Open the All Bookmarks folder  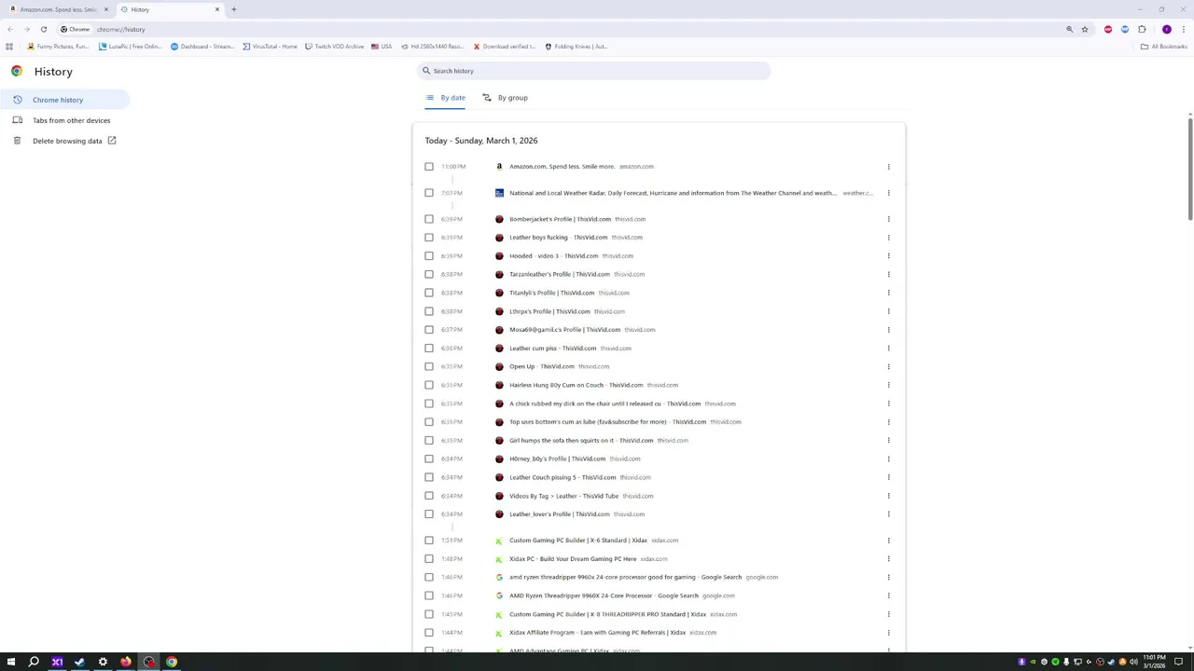pyautogui.click(x=1163, y=46)
